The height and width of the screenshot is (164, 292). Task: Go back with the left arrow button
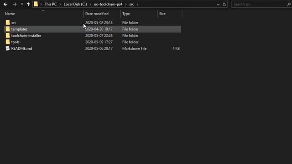tap(5, 4)
